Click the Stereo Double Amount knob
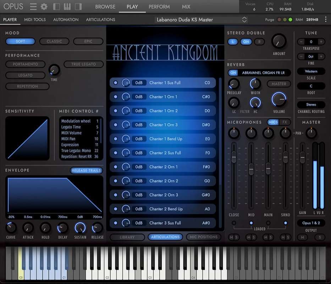 coord(279,42)
